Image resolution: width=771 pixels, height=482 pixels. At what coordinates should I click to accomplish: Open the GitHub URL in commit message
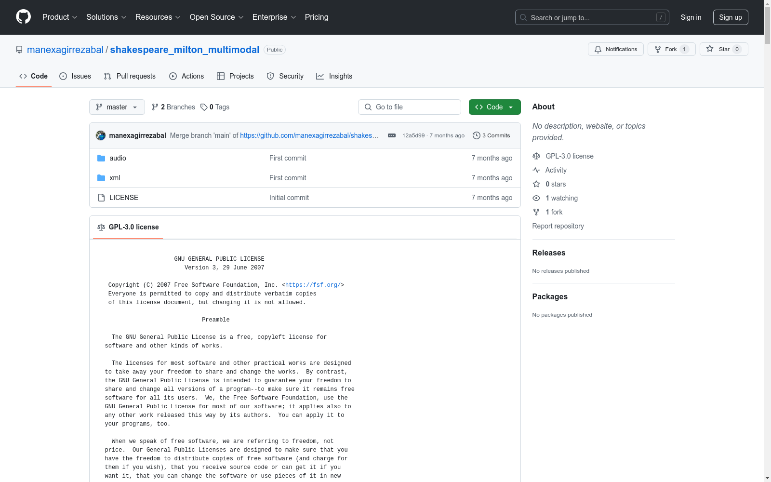coord(309,135)
